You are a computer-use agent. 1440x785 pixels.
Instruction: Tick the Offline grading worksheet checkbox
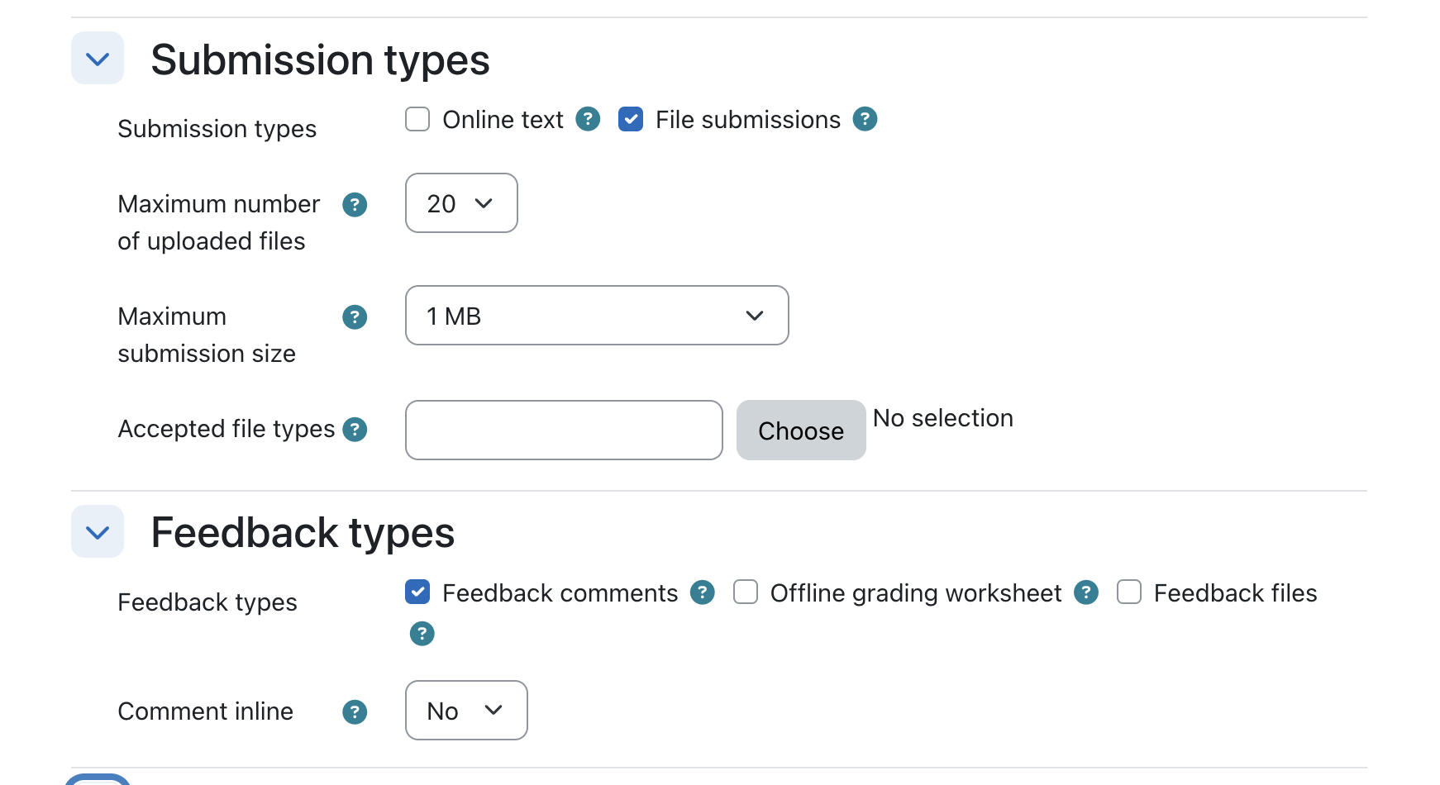tap(746, 592)
